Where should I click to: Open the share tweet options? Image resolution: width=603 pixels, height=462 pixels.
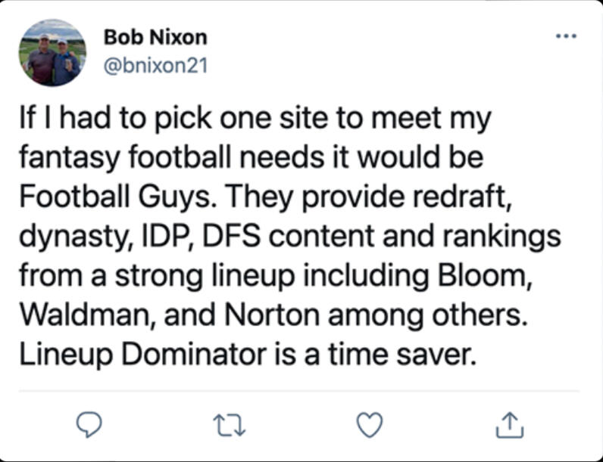coord(507,425)
